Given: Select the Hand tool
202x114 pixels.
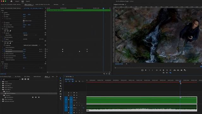Looking at the screenshot, I should (x=61, y=97).
